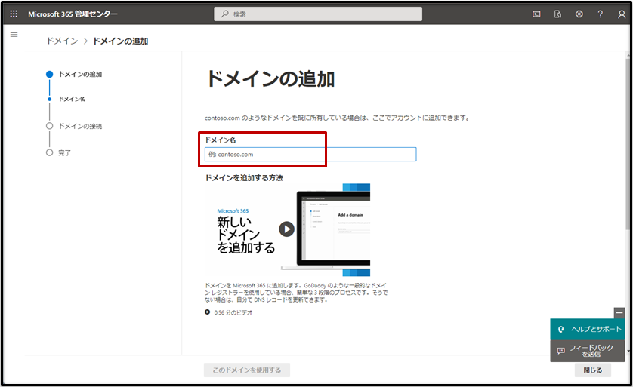Open the help question mark icon
The width and height of the screenshot is (633, 387).
point(601,14)
